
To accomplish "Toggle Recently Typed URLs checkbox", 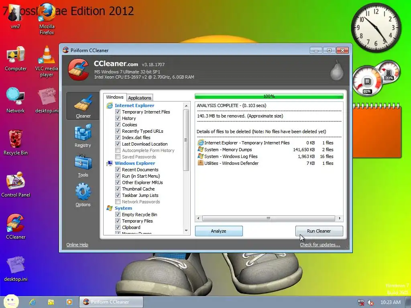I will (x=118, y=131).
